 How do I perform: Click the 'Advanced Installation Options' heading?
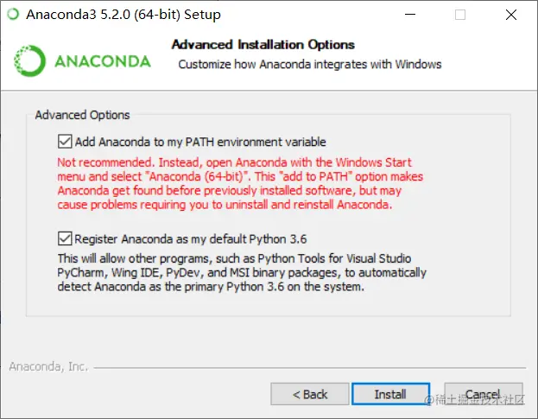[263, 45]
